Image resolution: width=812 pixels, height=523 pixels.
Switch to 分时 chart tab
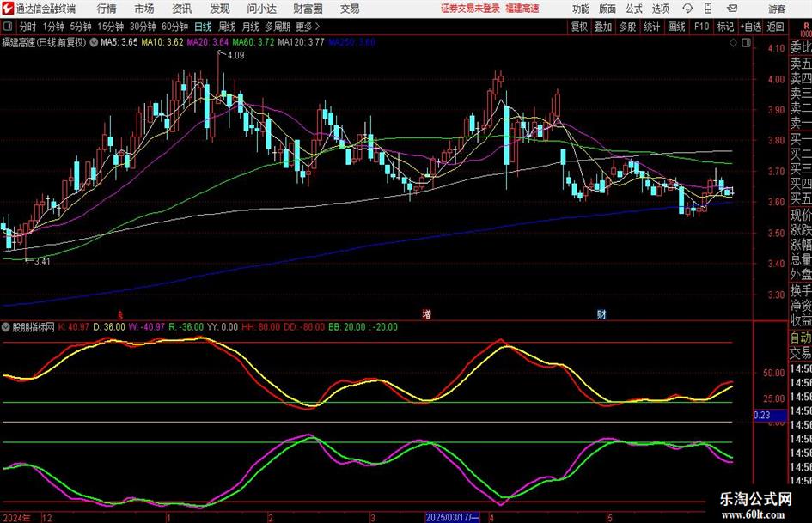(28, 27)
